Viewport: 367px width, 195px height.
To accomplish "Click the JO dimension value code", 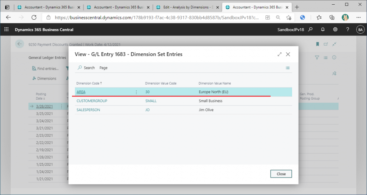I will coord(147,110).
